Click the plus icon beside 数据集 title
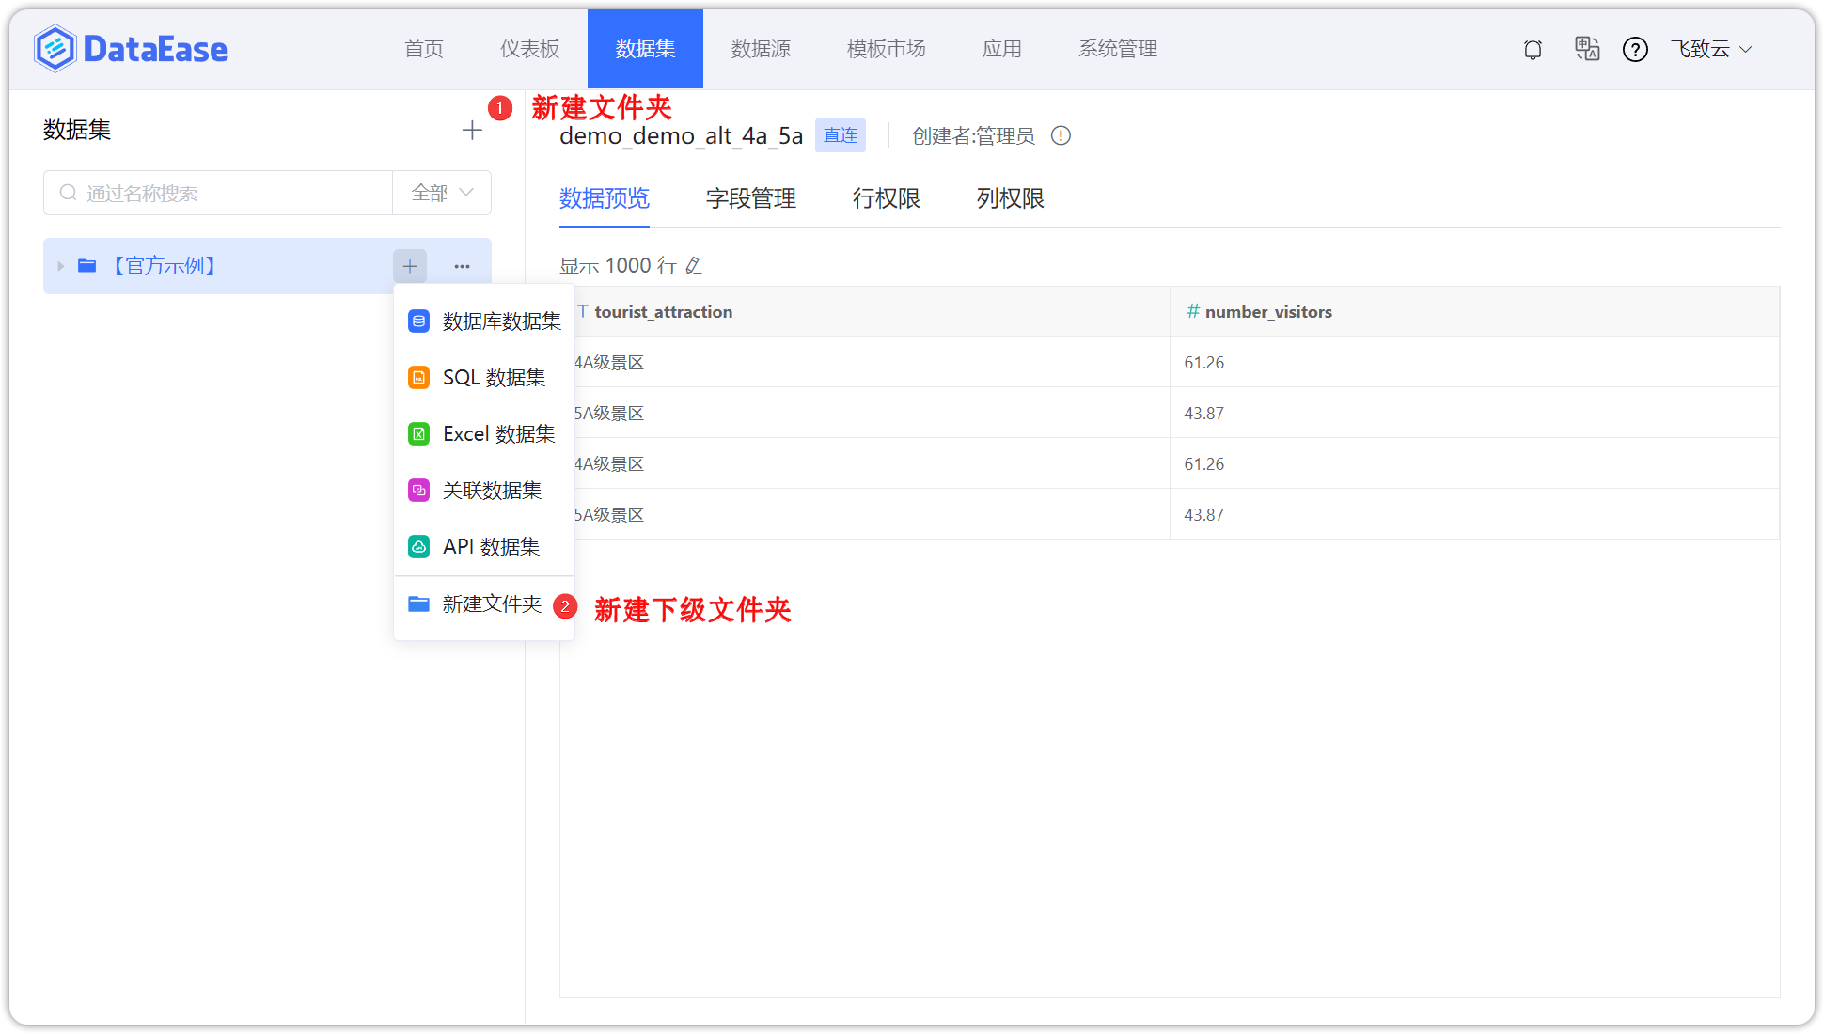Image resolution: width=1824 pixels, height=1034 pixels. tap(472, 131)
